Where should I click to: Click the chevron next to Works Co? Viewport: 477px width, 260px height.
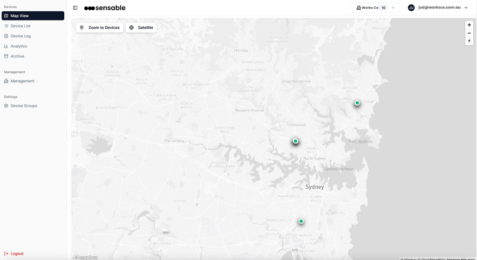(393, 7)
